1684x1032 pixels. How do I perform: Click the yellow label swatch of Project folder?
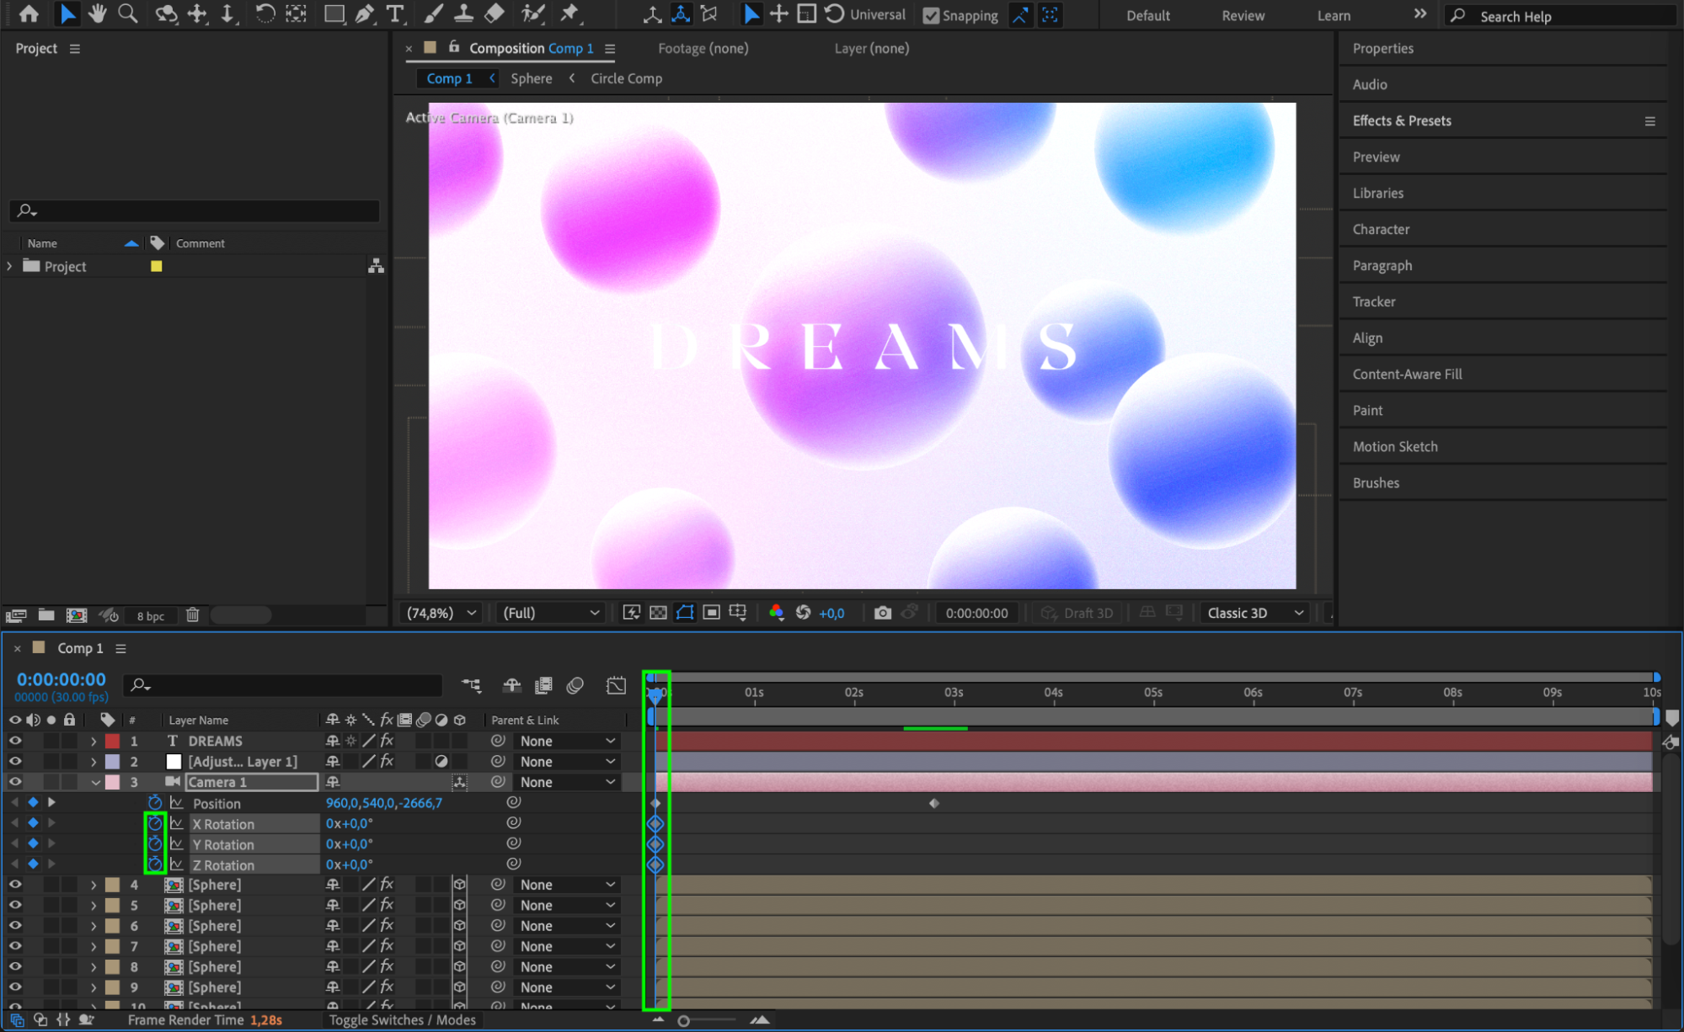(x=157, y=266)
